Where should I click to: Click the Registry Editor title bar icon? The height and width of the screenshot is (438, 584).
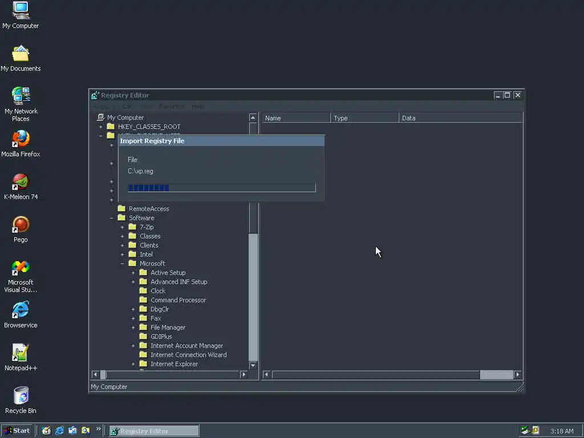click(x=95, y=95)
